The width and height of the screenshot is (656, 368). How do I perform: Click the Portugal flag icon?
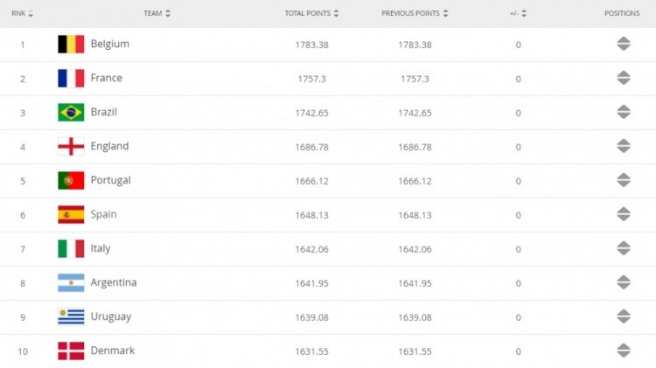click(x=71, y=180)
